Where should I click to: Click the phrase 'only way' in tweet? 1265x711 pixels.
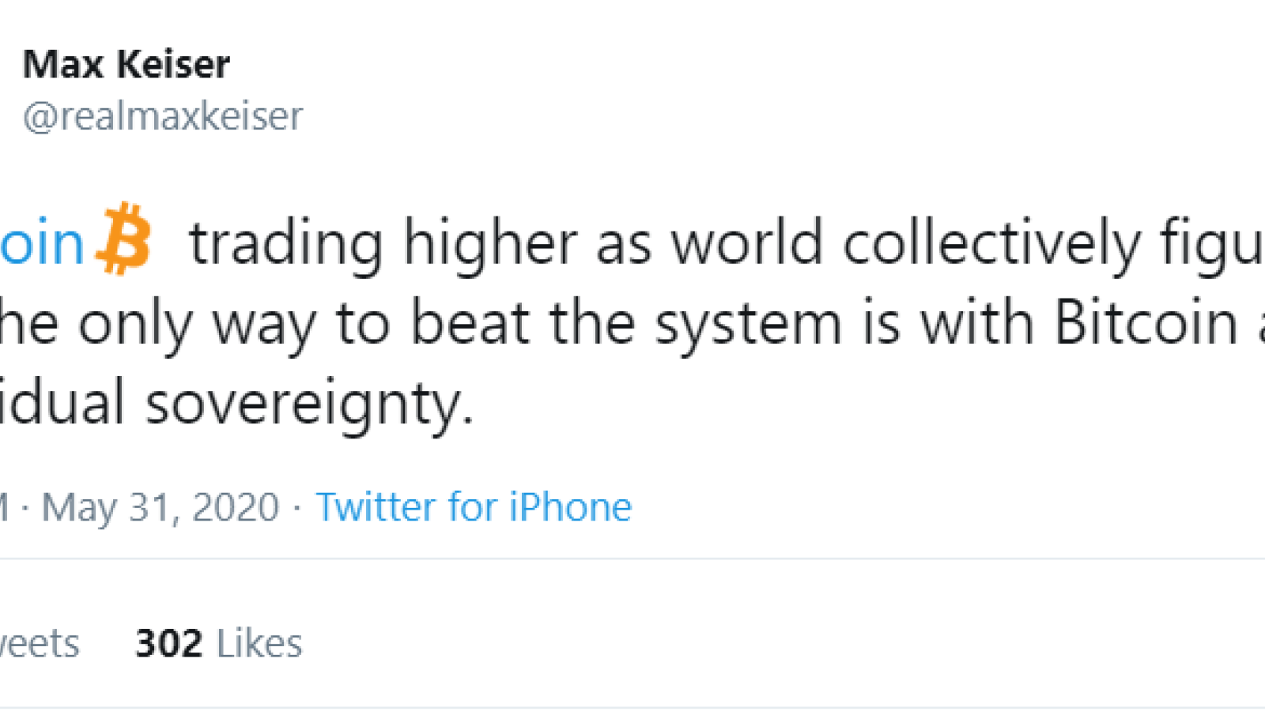[x=198, y=324]
